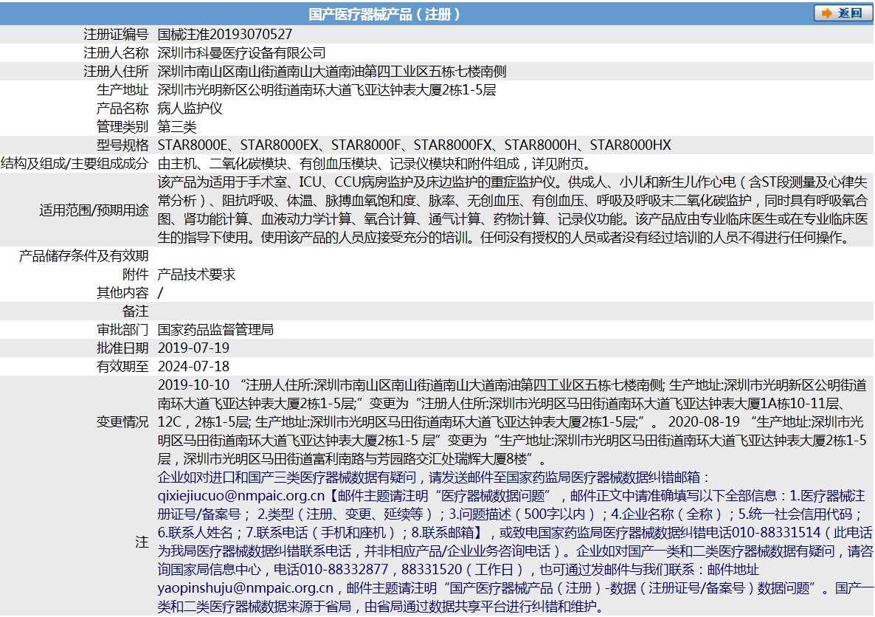The image size is (875, 617).
Task: Click the label 附件
Action: [x=136, y=274]
